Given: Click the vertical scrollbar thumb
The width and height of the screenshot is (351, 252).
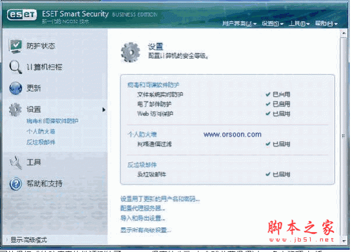Looking at the screenshot, I should (x=344, y=137).
